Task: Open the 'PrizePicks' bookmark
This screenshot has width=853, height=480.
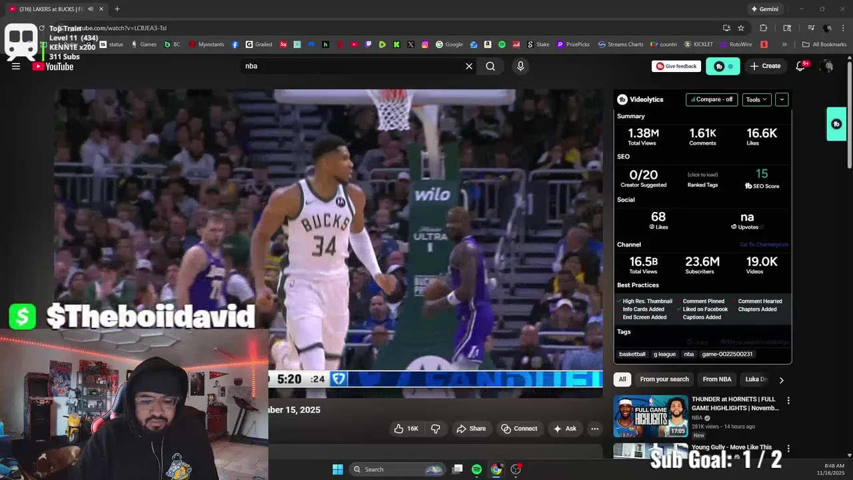Action: pos(573,45)
